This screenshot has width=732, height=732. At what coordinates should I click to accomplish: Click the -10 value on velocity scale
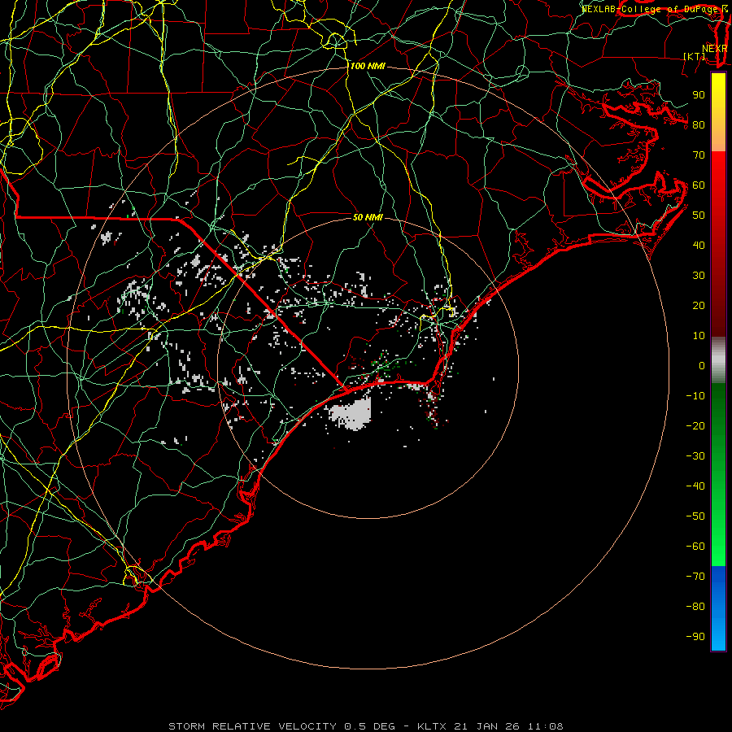(x=695, y=396)
